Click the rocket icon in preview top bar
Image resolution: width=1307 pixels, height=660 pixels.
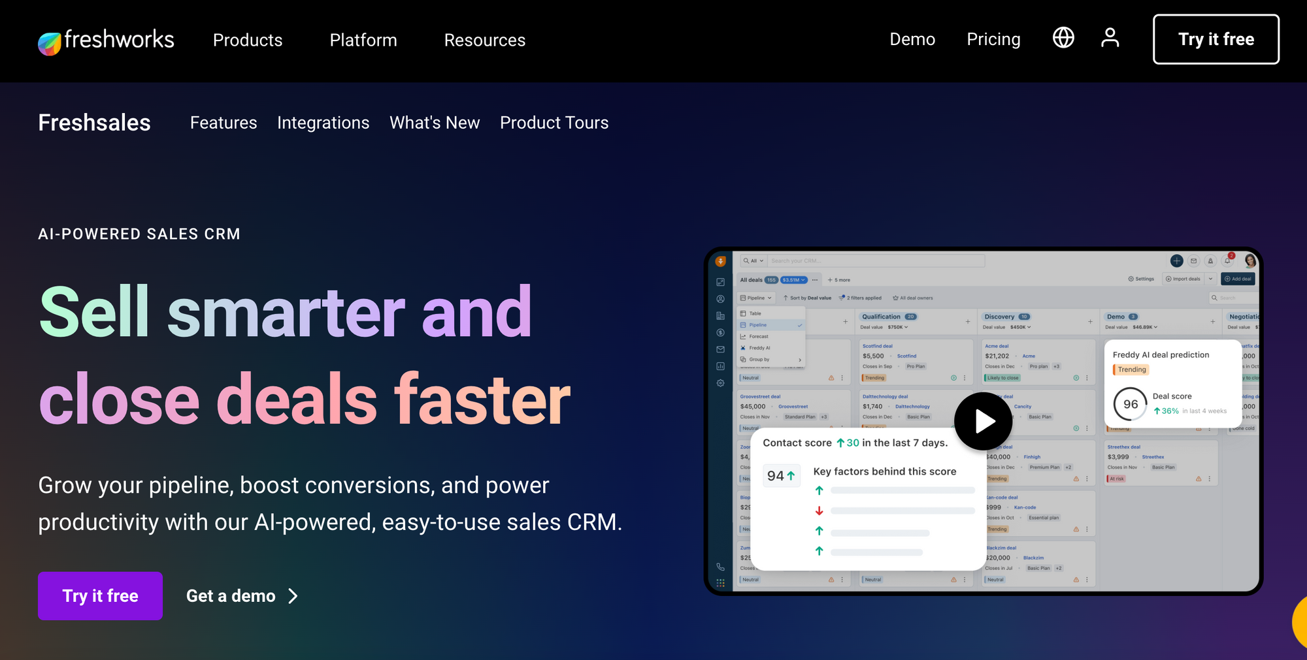point(1210,260)
